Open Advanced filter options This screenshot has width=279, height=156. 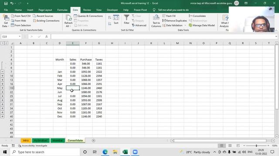point(139,25)
